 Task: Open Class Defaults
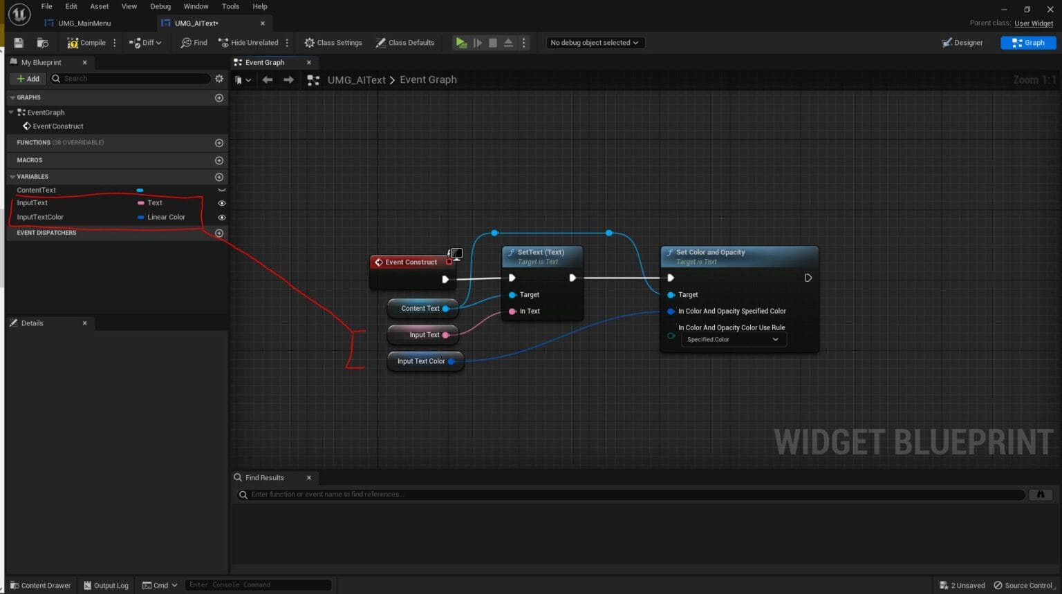point(405,42)
